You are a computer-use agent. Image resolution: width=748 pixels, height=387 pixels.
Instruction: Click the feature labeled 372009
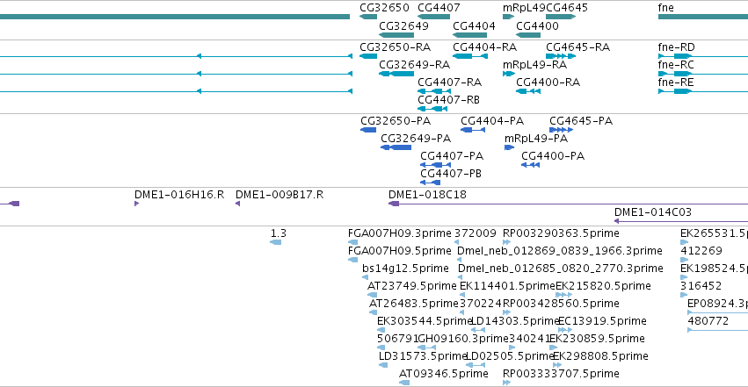click(456, 242)
